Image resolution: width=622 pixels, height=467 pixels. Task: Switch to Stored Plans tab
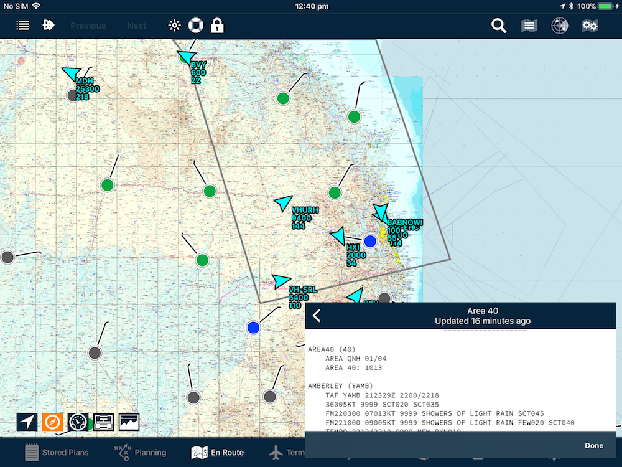click(57, 452)
